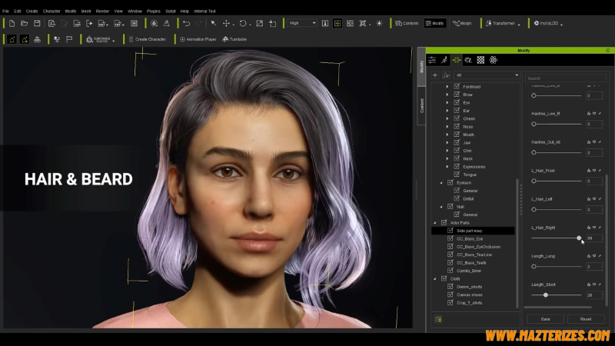Click into the Search field
This screenshot has width=615, height=346.
(x=565, y=78)
